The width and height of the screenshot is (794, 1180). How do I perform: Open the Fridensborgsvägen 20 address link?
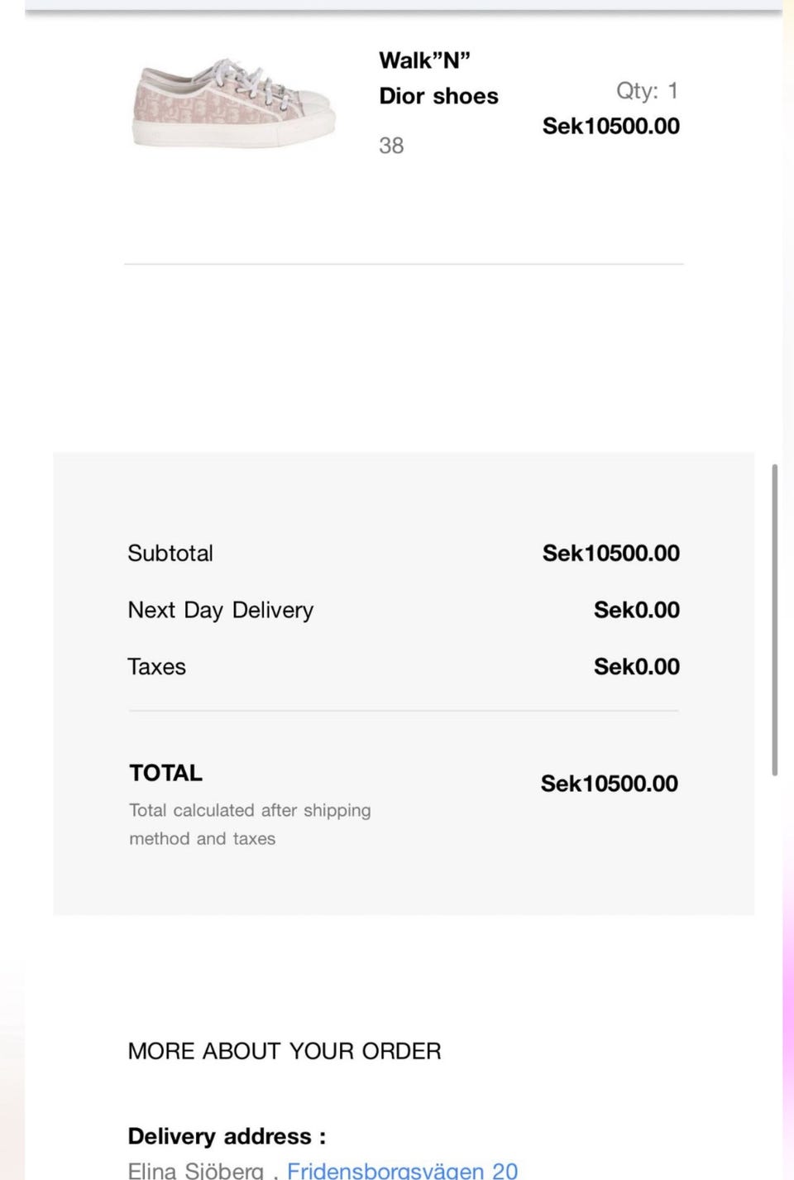tap(402, 1170)
